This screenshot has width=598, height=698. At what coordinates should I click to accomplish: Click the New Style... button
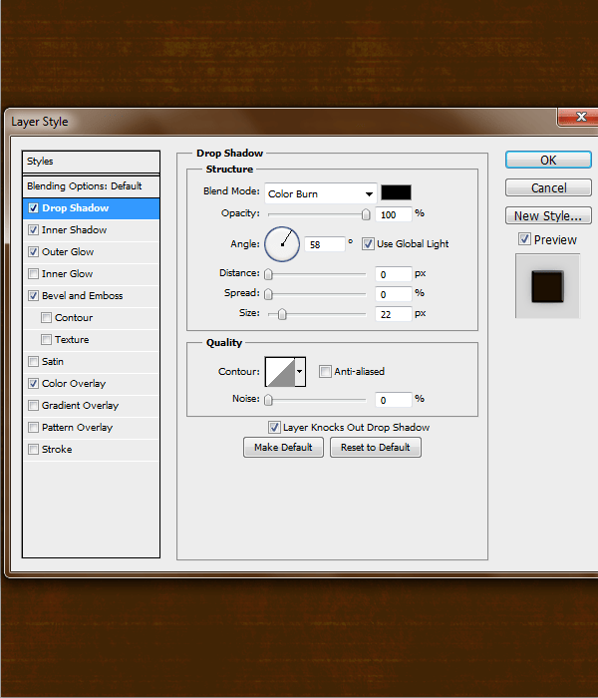point(548,216)
